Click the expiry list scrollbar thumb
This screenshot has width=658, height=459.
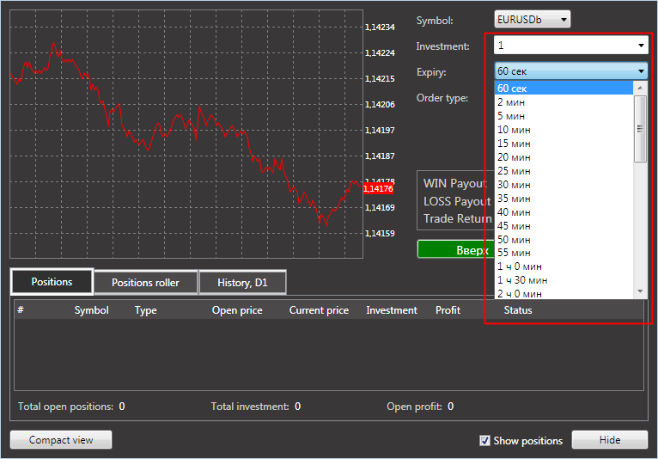[640, 129]
